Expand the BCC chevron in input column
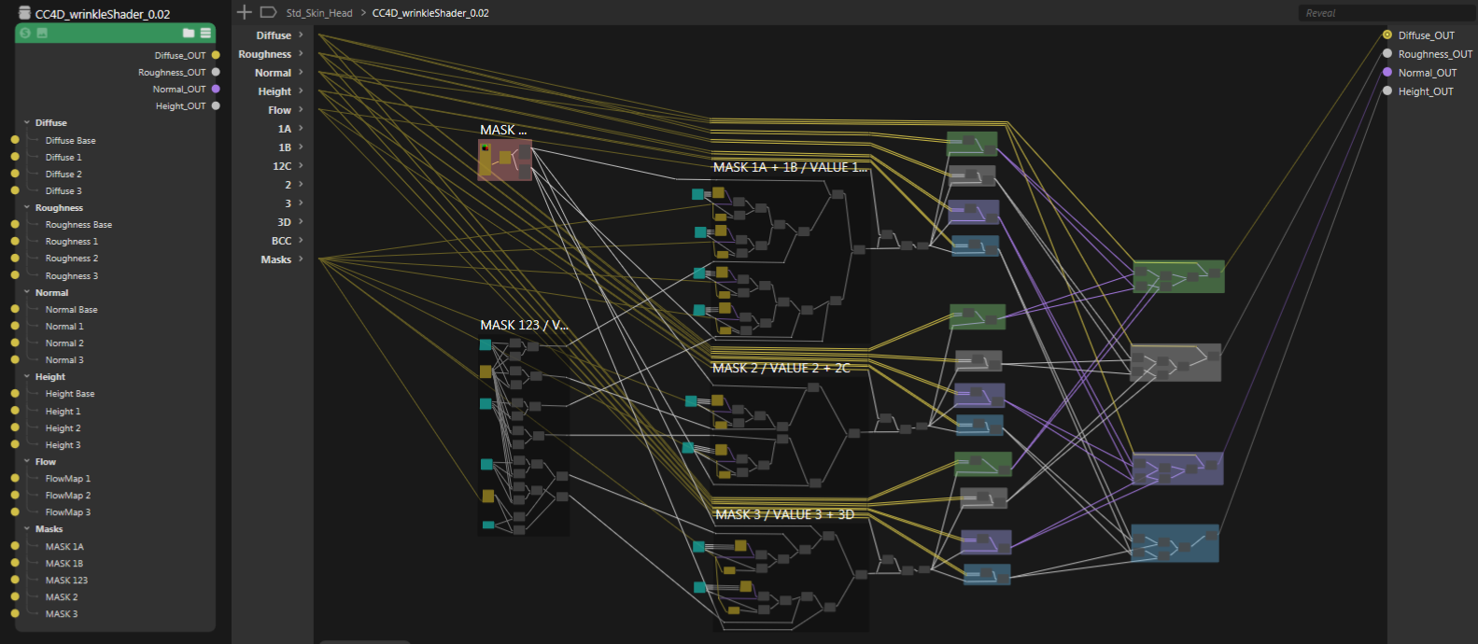 (x=301, y=240)
